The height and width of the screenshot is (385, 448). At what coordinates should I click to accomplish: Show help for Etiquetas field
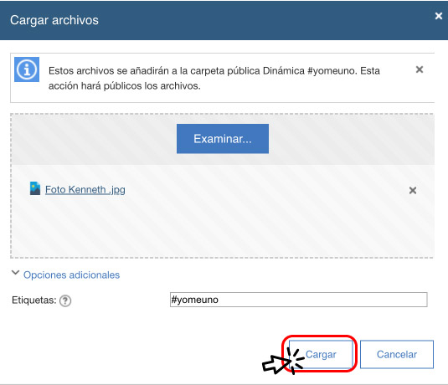[x=65, y=300]
